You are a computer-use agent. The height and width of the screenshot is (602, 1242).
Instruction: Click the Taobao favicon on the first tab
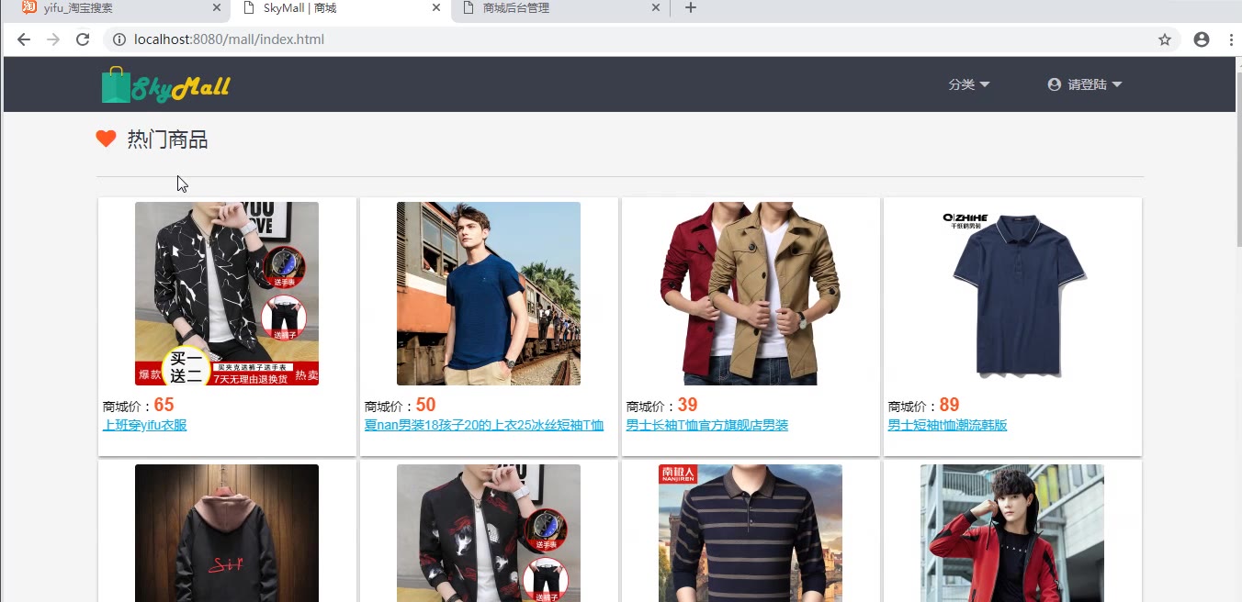click(28, 7)
